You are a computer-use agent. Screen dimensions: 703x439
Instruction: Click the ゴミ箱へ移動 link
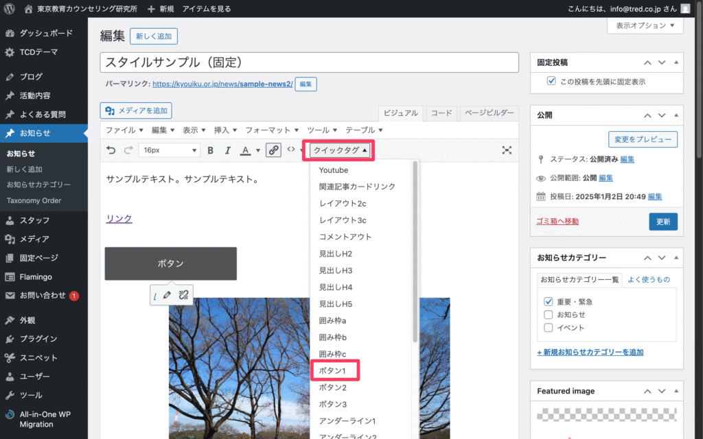557,221
